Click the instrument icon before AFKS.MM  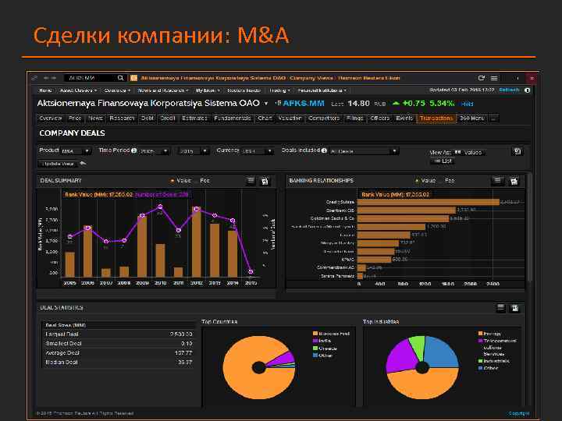click(278, 103)
